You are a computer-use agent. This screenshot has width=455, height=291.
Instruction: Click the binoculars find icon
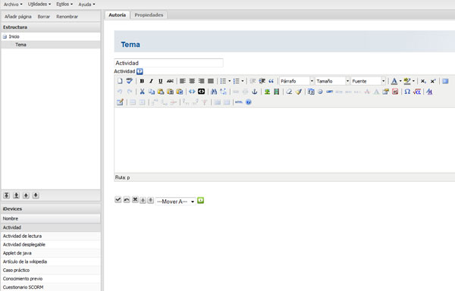pos(214,92)
